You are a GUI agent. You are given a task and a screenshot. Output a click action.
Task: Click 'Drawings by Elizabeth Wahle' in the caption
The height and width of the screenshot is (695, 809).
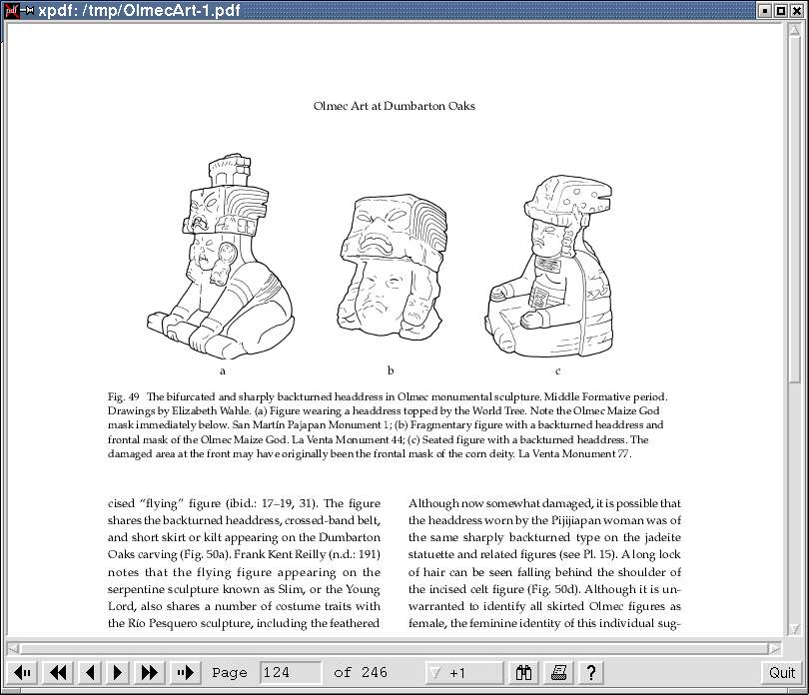(x=180, y=411)
